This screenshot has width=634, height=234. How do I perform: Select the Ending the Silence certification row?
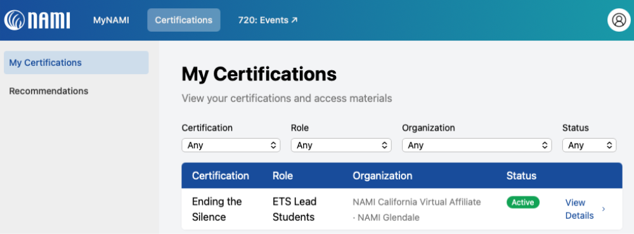pyautogui.click(x=402, y=209)
